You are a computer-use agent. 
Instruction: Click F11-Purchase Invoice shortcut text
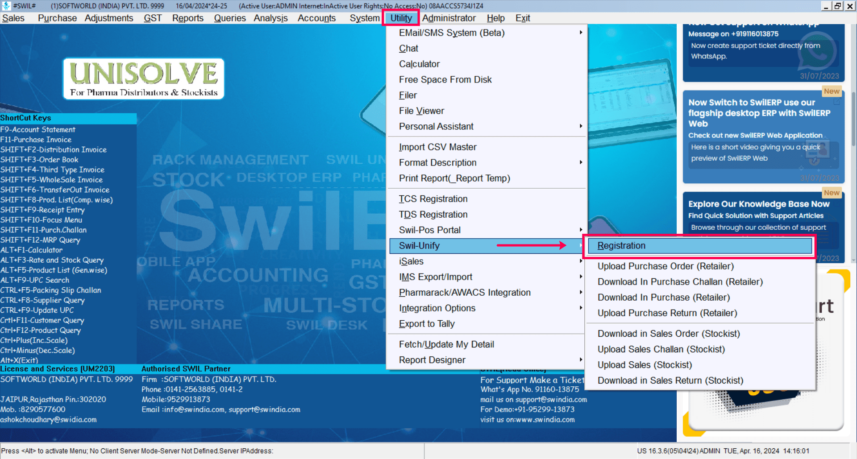point(36,140)
